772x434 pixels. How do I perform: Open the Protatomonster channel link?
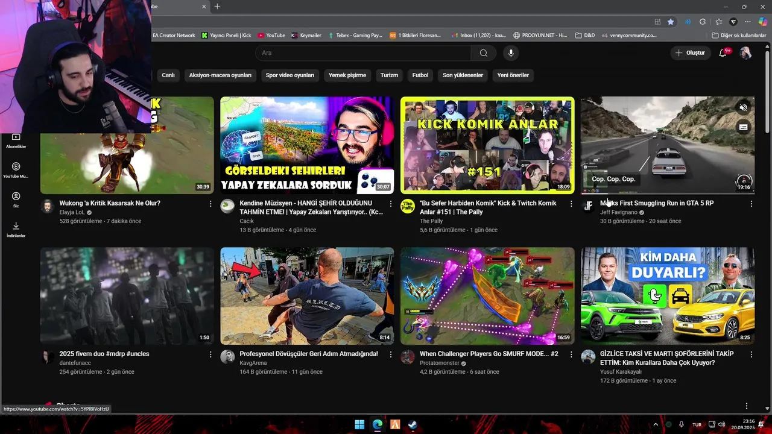440,363
